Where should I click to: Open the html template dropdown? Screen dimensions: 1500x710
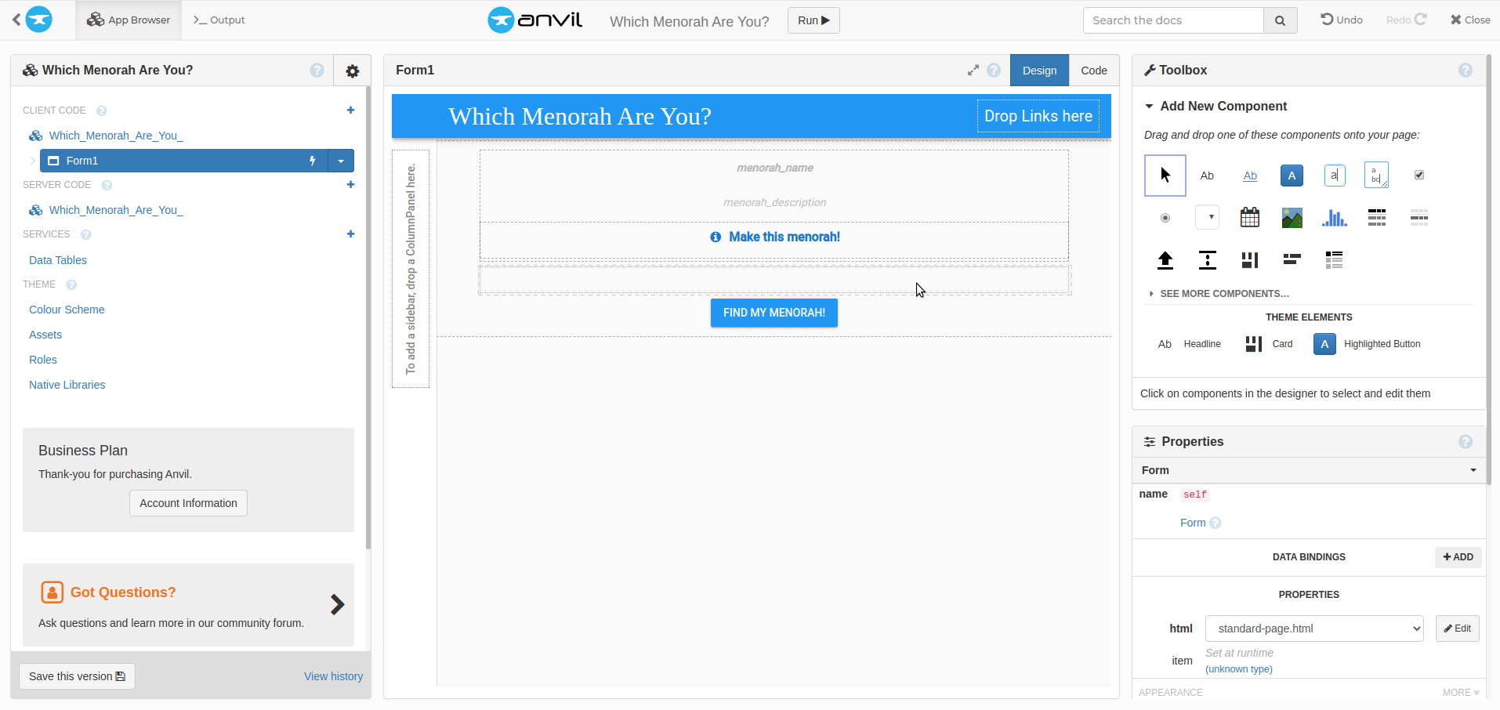(1313, 628)
